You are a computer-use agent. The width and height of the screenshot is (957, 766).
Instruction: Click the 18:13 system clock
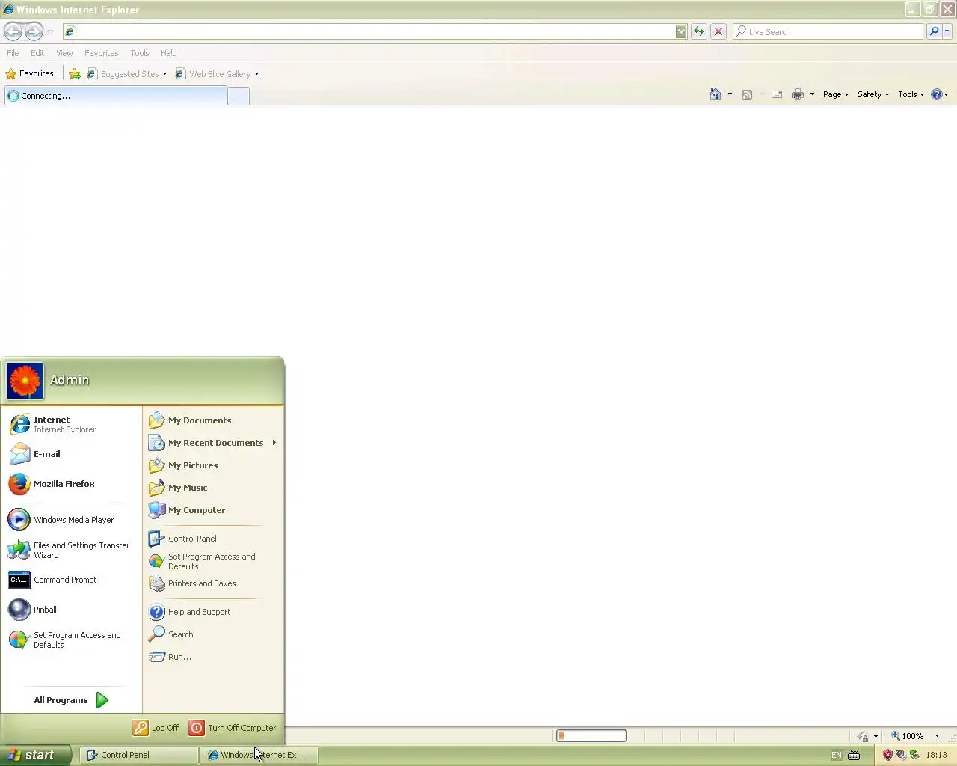pyautogui.click(x=936, y=755)
